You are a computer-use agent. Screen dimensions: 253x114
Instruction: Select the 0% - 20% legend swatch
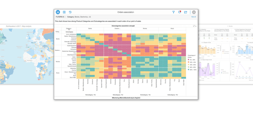click(188, 59)
